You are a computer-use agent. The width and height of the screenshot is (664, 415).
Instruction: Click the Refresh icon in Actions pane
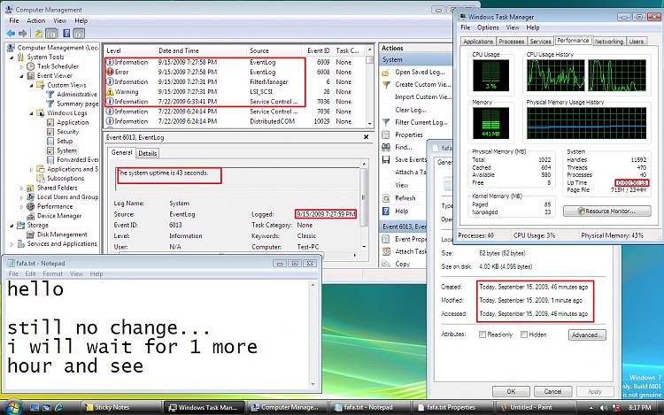pyautogui.click(x=386, y=198)
